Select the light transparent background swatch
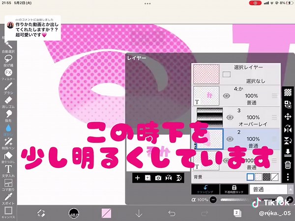 tap(258, 177)
